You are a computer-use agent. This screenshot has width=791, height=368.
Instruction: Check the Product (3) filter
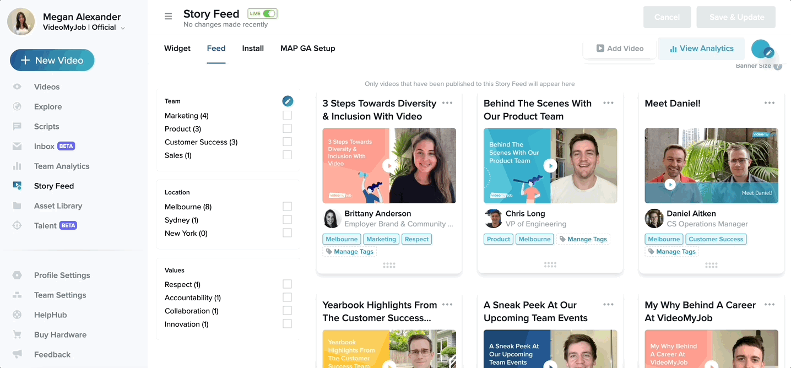coord(287,128)
